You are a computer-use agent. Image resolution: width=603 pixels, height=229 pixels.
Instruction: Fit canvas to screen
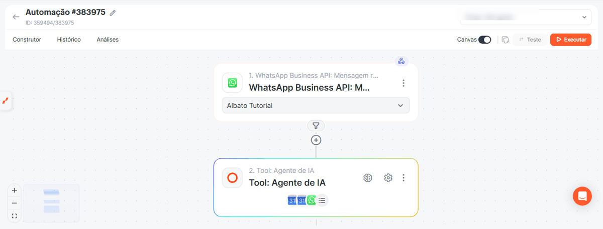pyautogui.click(x=14, y=216)
